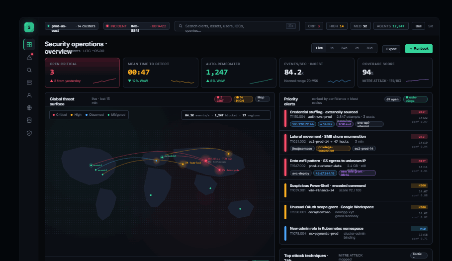The height and width of the screenshot is (261, 452).
Task: Click the ec2-prod-14 host tag
Action: (x=364, y=149)
